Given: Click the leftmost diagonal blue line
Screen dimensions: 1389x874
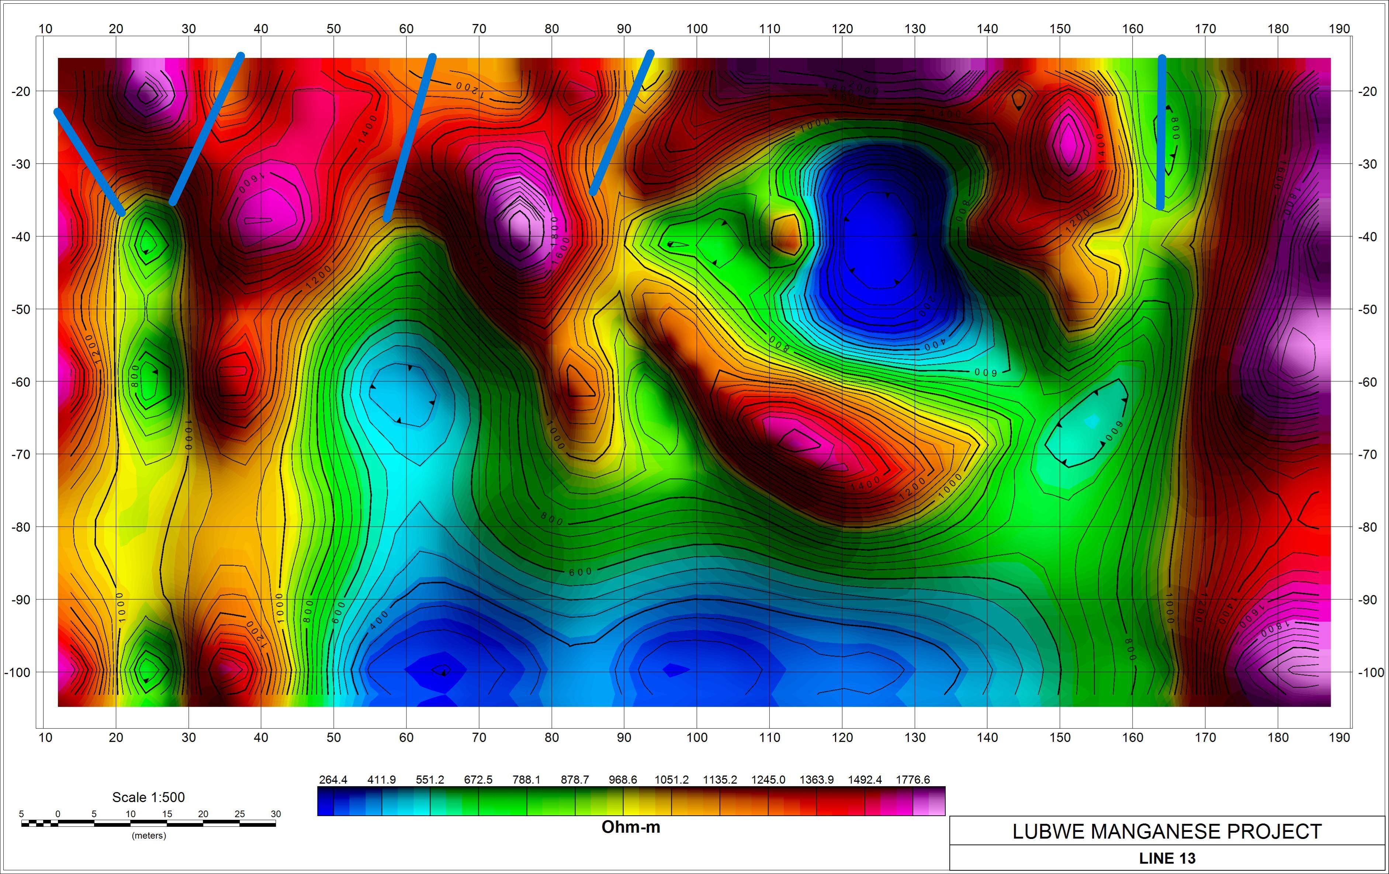Looking at the screenshot, I should (89, 163).
